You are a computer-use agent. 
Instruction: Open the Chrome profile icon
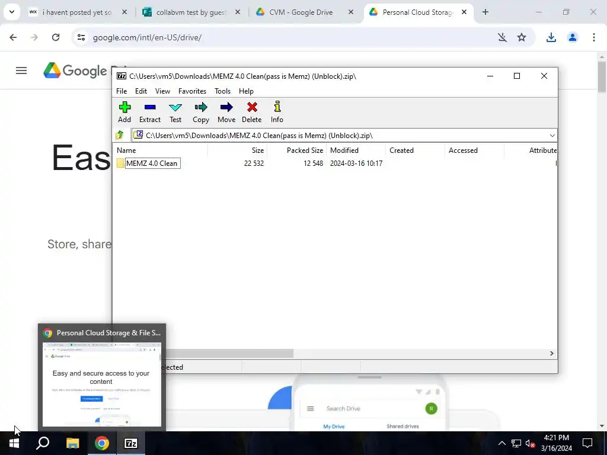573,37
